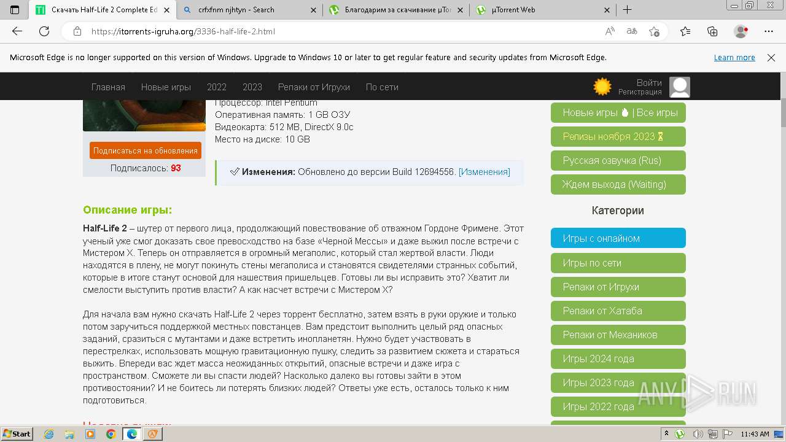
Task: Click the 11:43 AM system clock
Action: (x=755, y=434)
